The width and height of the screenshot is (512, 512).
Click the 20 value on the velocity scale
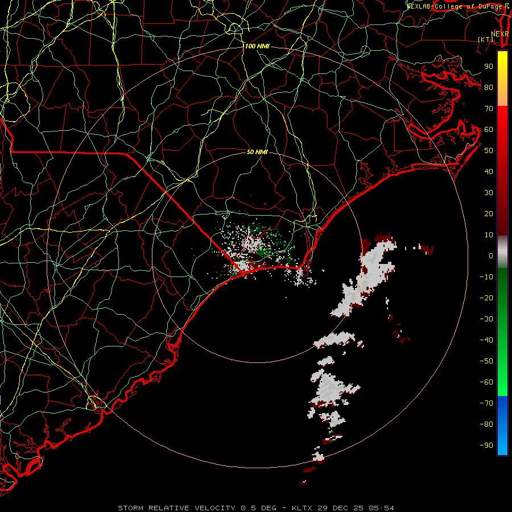point(489,214)
